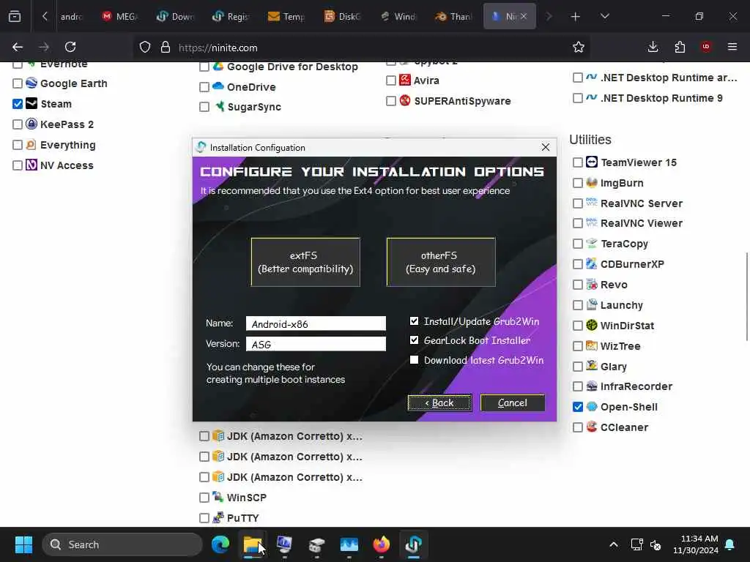This screenshot has height=562, width=750.
Task: Check the KeePass 2 checkbox
Action: coord(18,124)
